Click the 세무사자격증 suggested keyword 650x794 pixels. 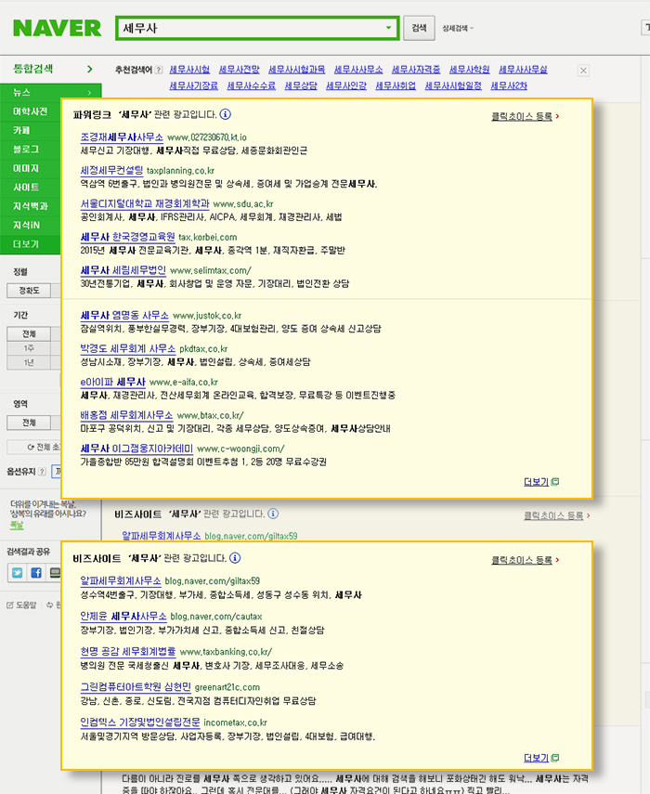[x=416, y=70]
